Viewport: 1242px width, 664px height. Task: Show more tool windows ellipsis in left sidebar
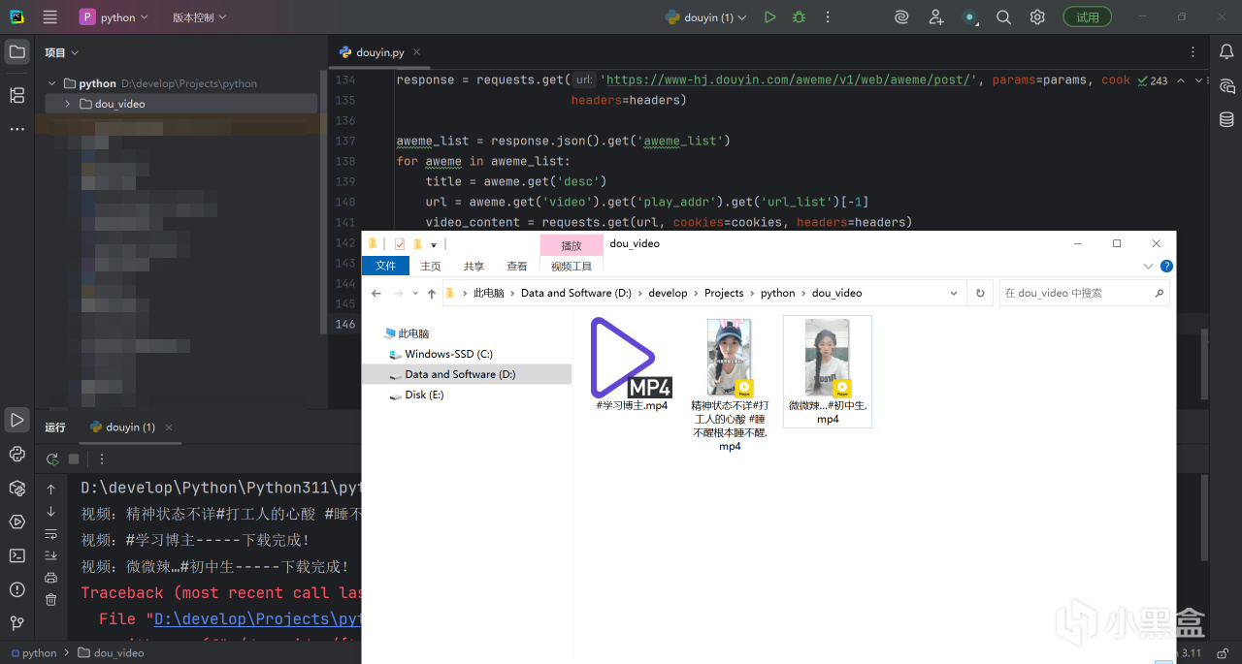16,129
